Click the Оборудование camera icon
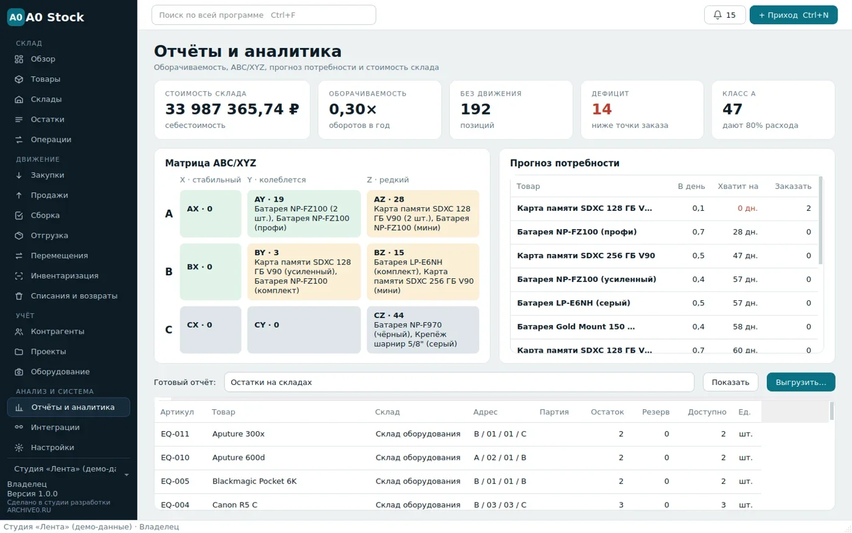 coord(19,372)
